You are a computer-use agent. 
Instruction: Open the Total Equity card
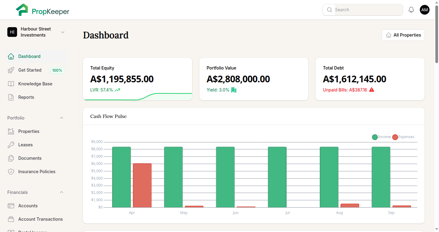tap(137, 79)
